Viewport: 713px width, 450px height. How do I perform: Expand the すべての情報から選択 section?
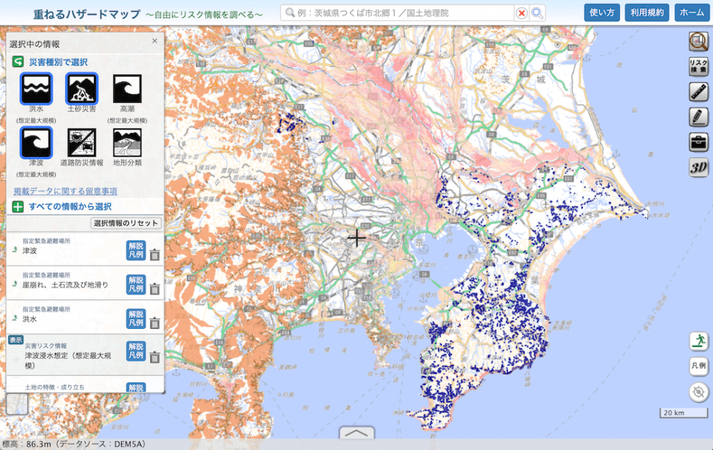(18, 207)
